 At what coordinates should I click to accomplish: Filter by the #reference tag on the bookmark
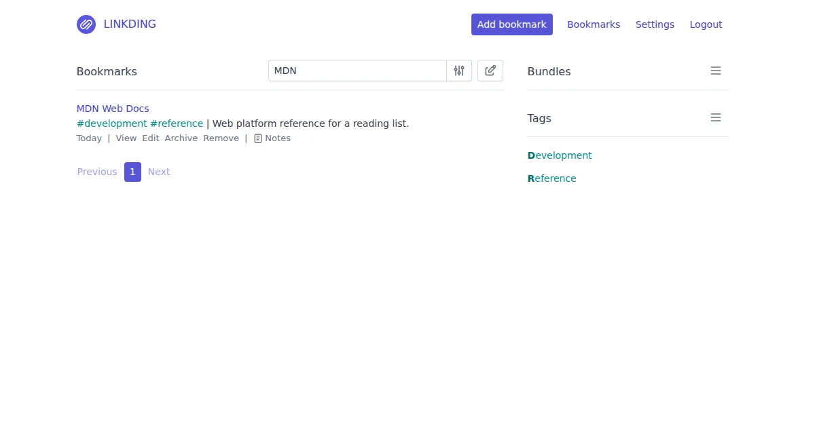pyautogui.click(x=177, y=123)
